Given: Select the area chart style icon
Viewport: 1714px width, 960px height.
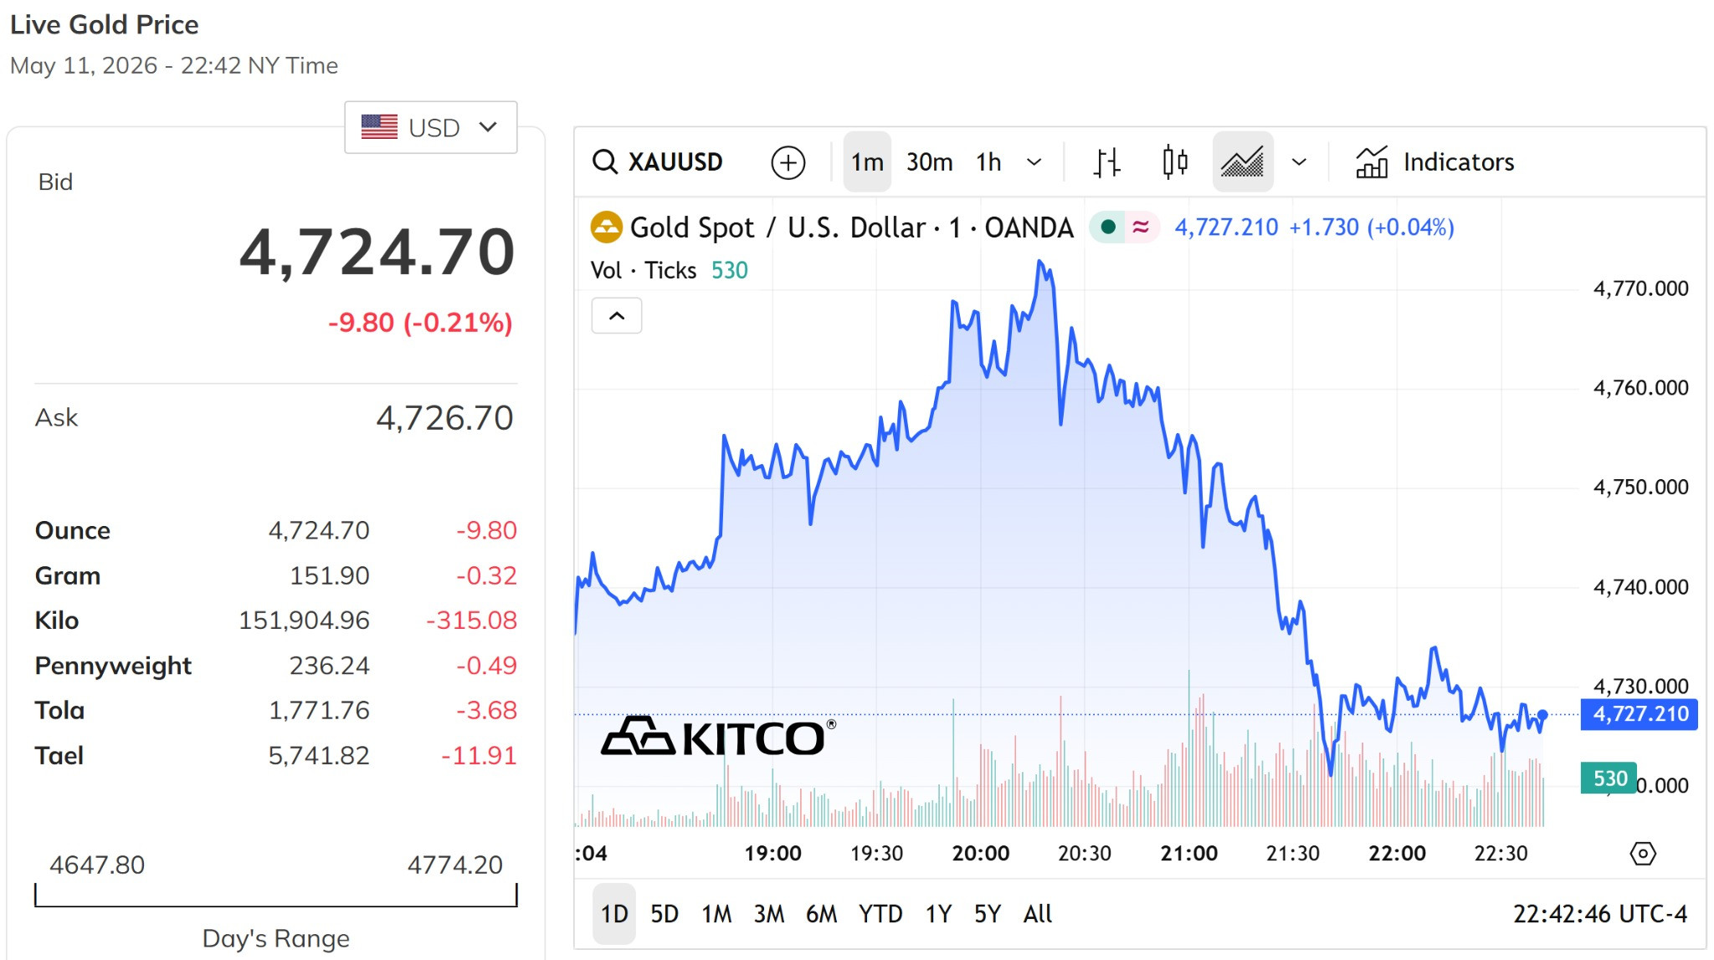Looking at the screenshot, I should pos(1242,161).
